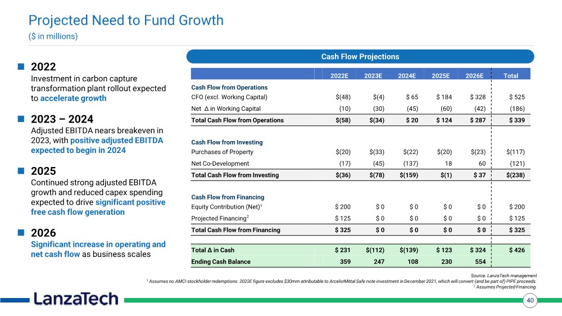Image resolution: width=562 pixels, height=316 pixels.
Task: Select the '2026E' column header
Action: pos(474,76)
